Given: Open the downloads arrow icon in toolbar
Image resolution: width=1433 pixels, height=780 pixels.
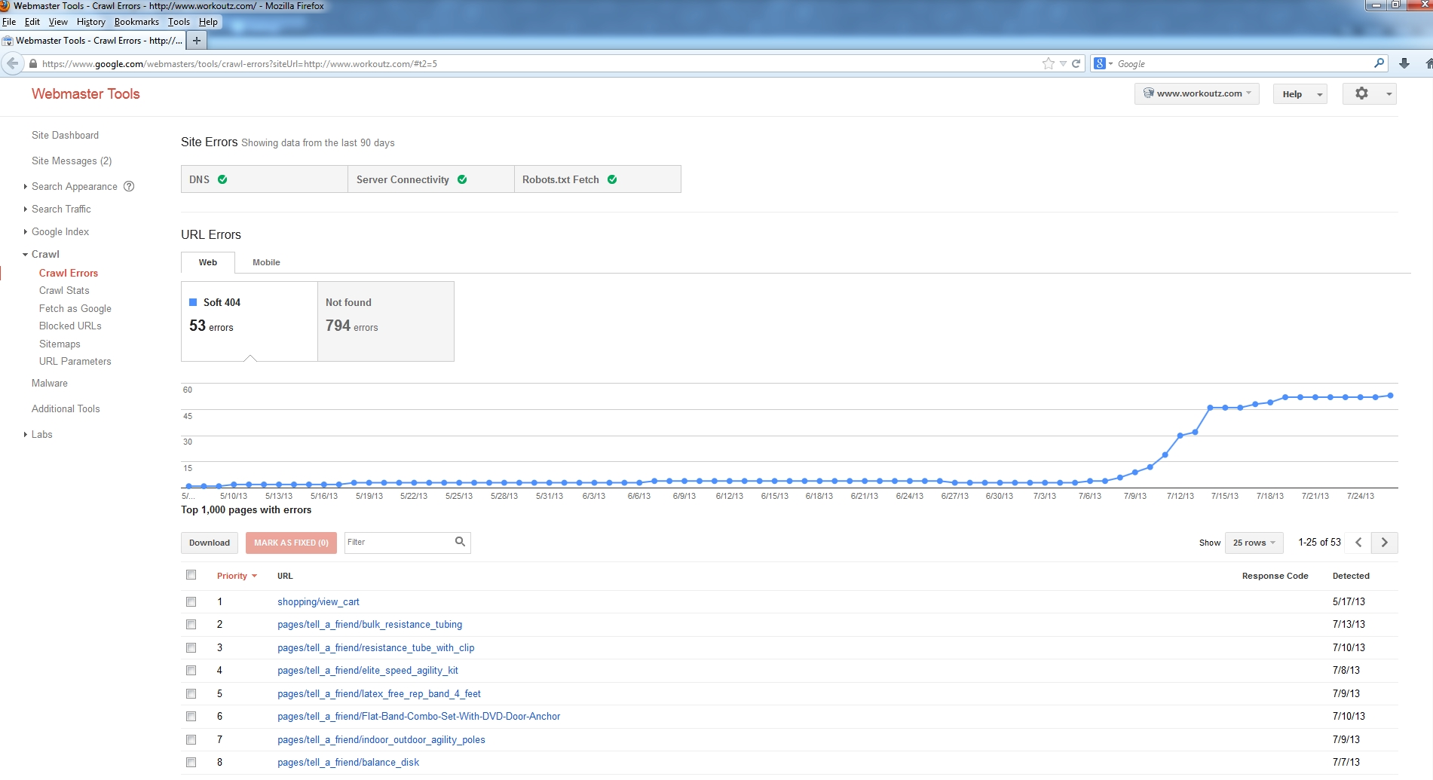Looking at the screenshot, I should coord(1404,64).
